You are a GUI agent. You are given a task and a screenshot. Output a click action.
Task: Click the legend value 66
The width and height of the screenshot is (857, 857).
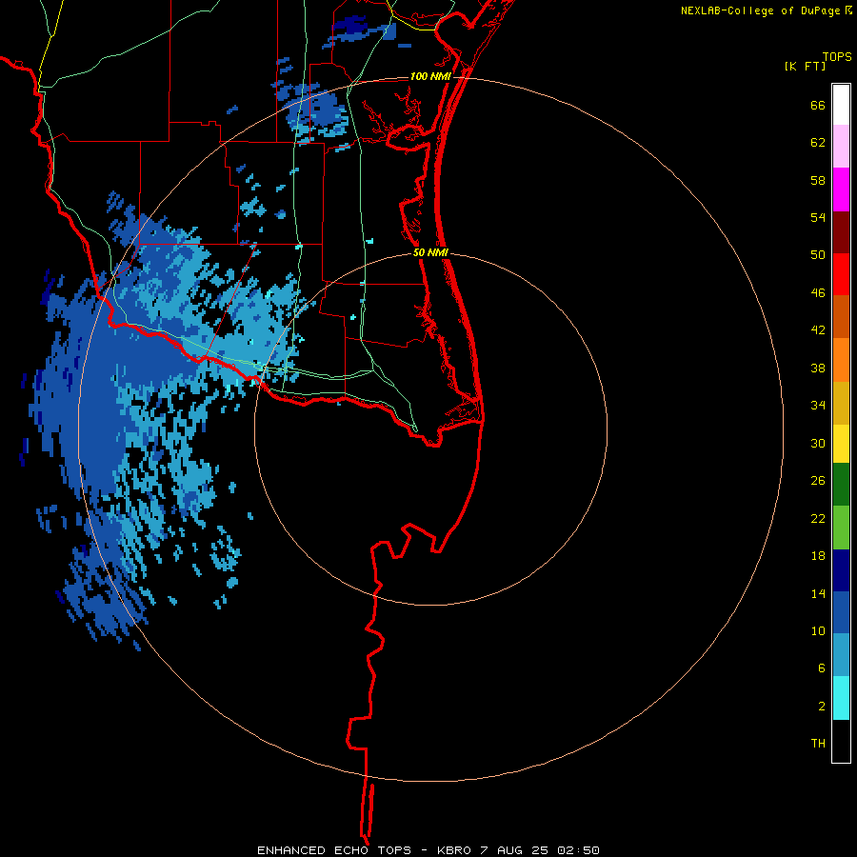(818, 105)
